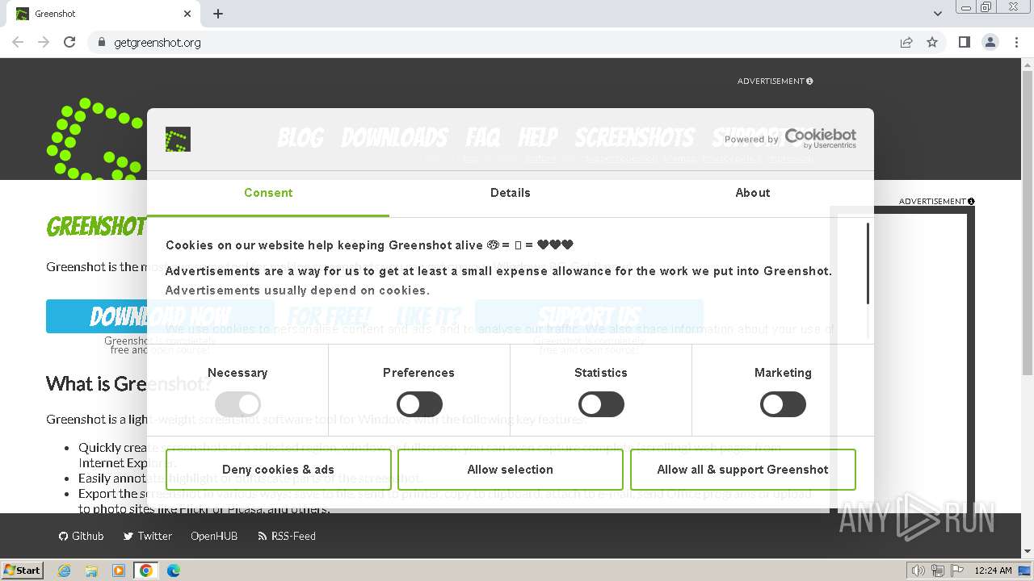Open the OpenHUB footer link
Image resolution: width=1034 pixels, height=581 pixels.
point(214,536)
